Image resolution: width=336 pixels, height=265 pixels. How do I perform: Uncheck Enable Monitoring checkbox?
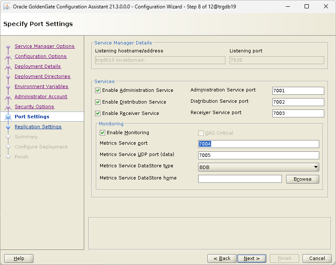(x=102, y=133)
